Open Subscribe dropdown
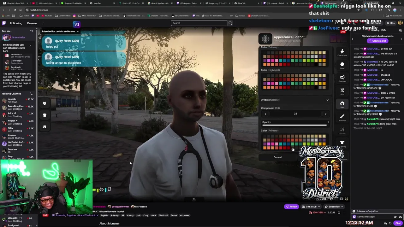 click(x=334, y=207)
